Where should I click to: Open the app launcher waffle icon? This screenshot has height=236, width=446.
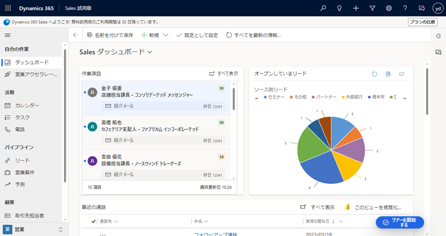(8, 8)
